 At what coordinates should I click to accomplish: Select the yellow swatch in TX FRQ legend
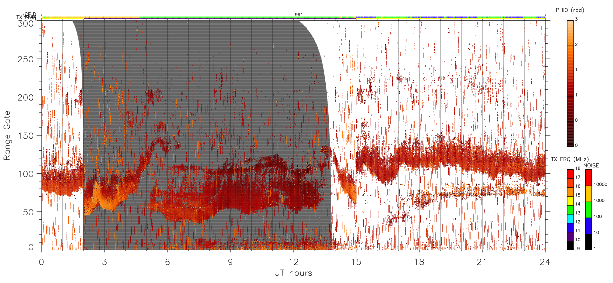(x=570, y=201)
